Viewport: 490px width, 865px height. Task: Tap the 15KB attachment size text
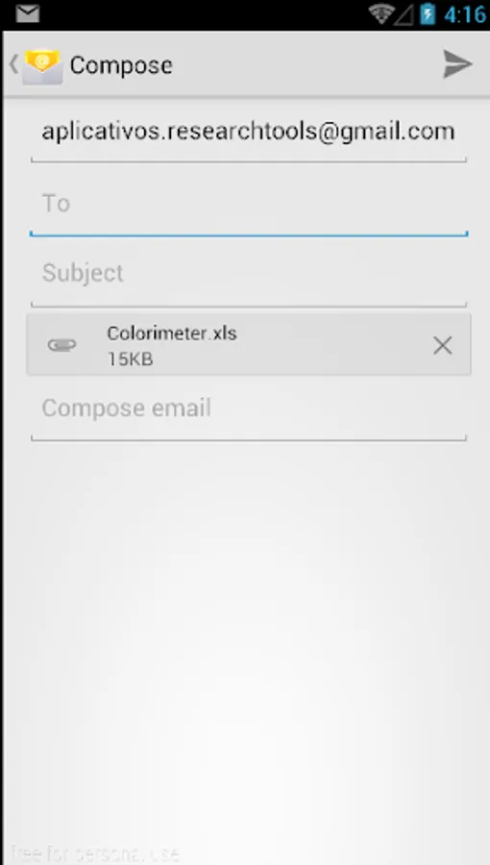pyautogui.click(x=130, y=359)
